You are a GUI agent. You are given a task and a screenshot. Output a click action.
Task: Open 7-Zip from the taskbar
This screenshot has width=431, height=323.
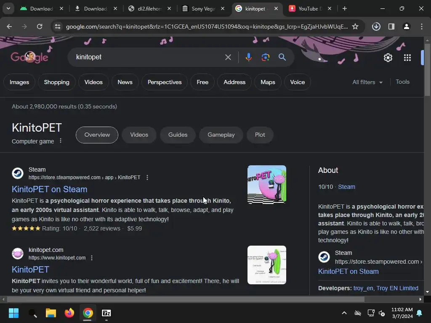coord(106,313)
